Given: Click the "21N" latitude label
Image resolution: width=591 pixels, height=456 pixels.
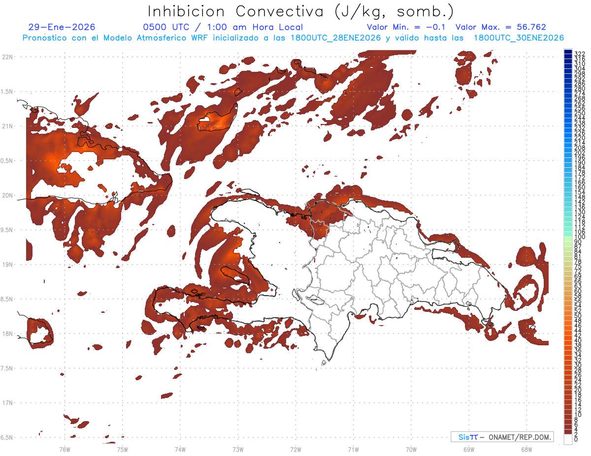Looking at the screenshot, I should pos(7,126).
